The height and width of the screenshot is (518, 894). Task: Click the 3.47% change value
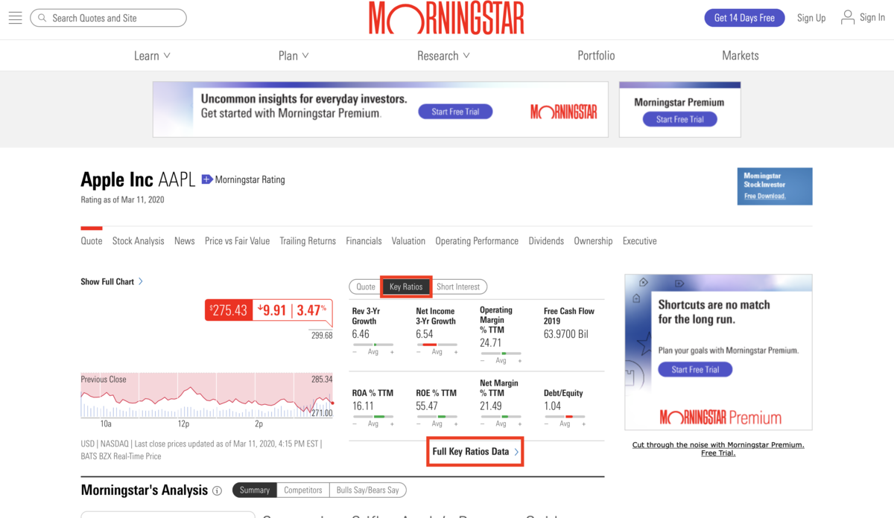311,310
